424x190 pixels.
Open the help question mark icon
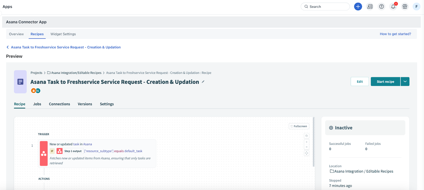pyautogui.click(x=381, y=7)
